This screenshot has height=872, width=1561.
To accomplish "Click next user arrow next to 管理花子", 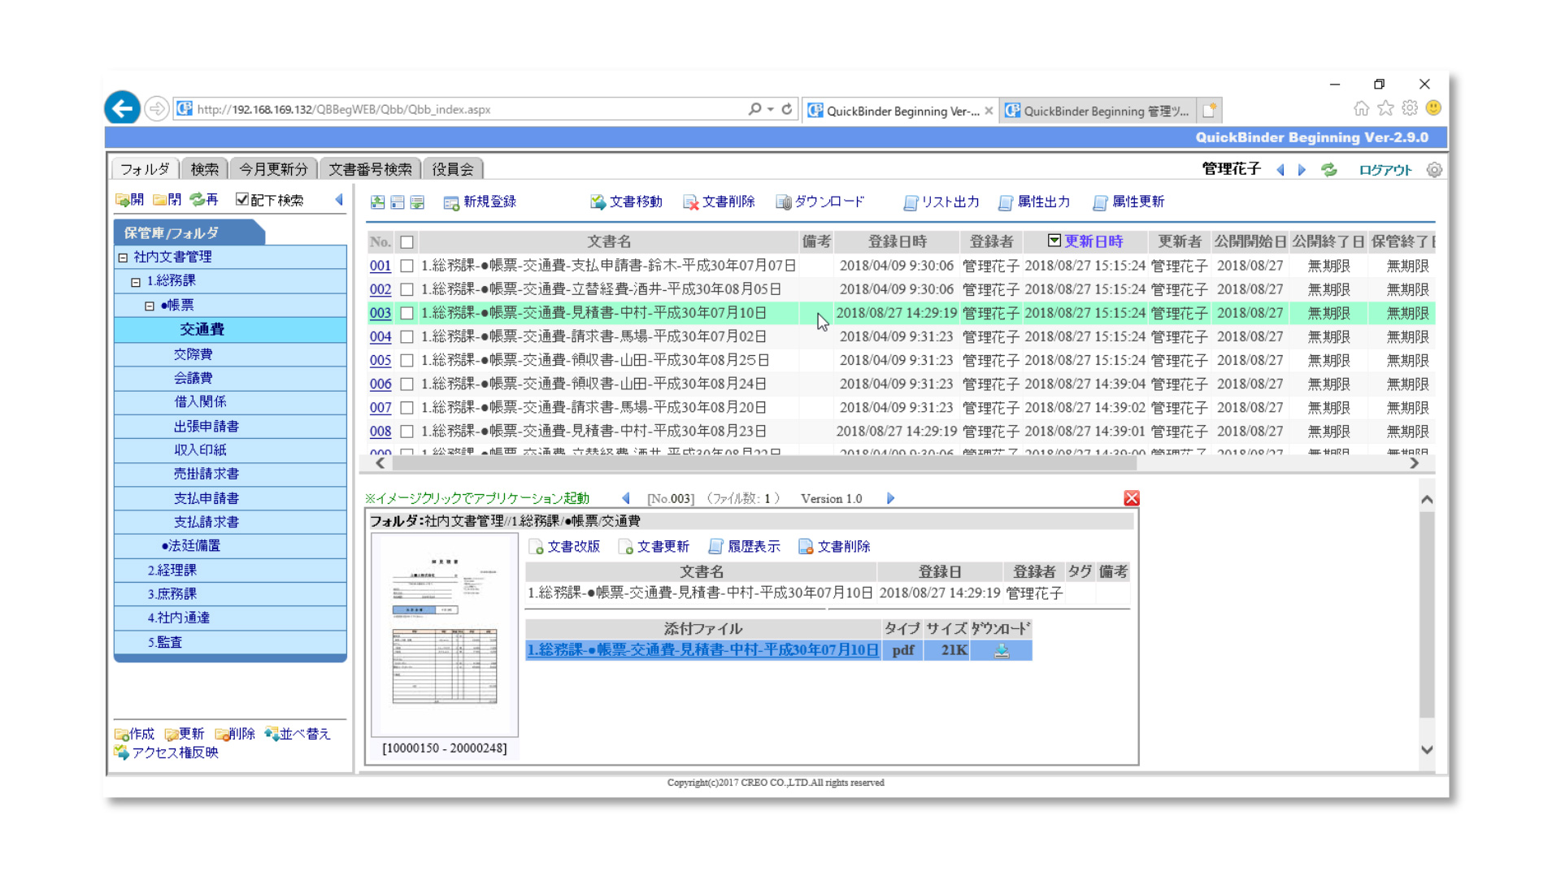I will point(1302,170).
